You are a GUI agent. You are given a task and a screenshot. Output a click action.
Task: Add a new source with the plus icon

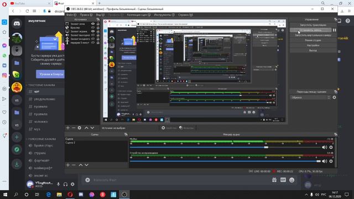coord(67,128)
